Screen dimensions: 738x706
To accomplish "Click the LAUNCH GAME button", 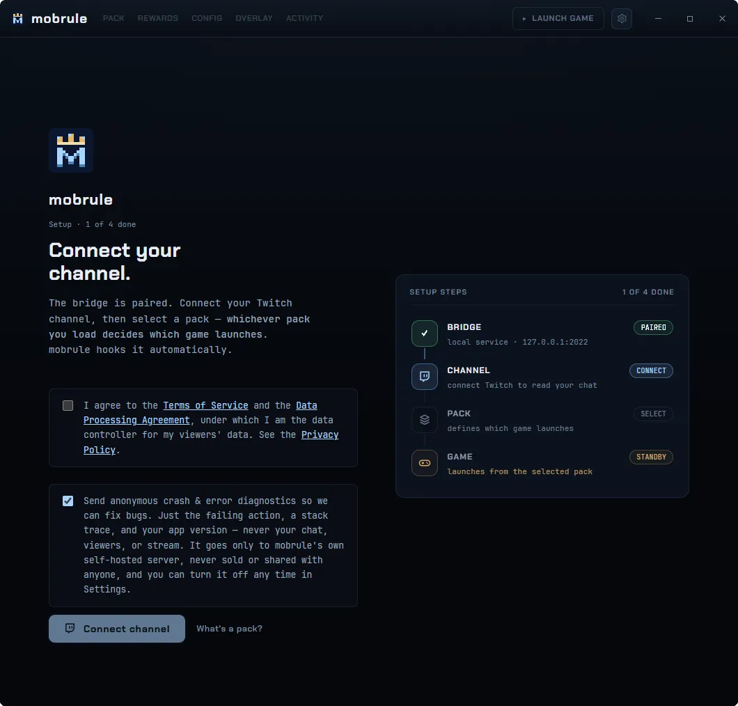I will point(558,18).
